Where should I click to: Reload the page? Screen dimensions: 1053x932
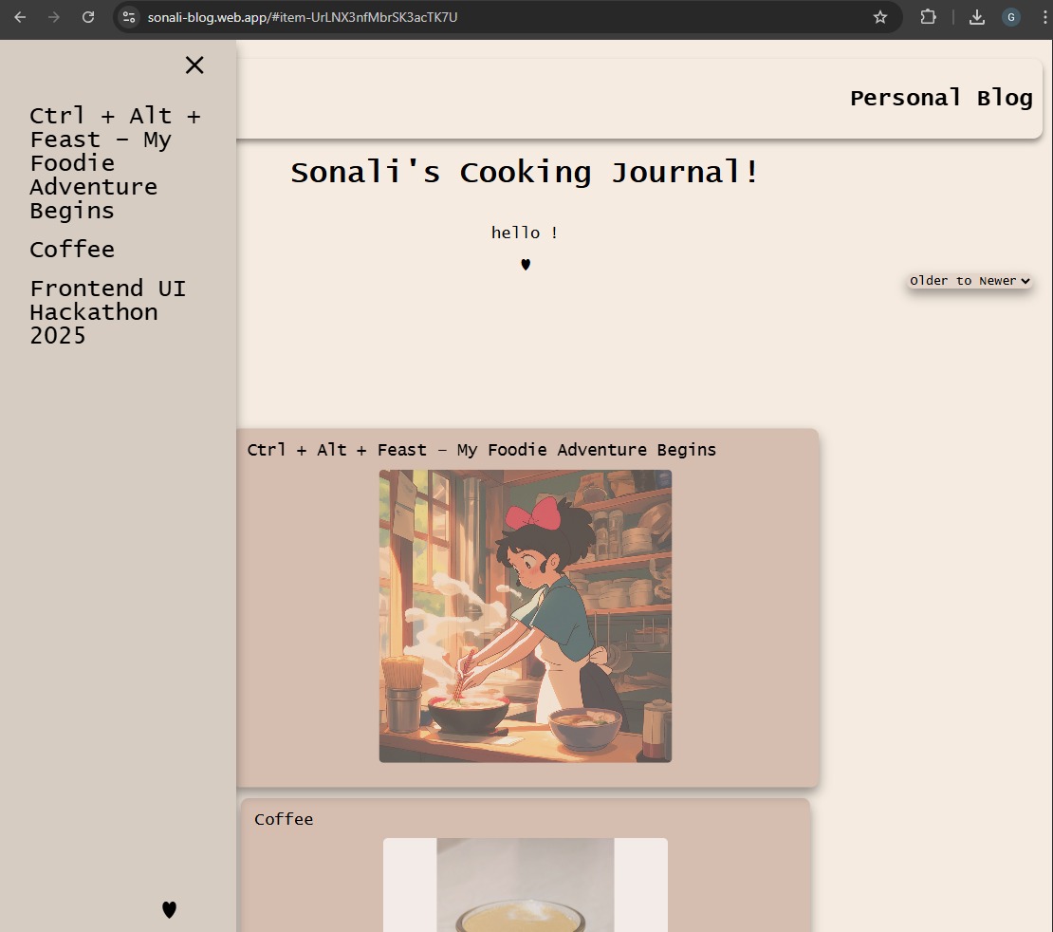pyautogui.click(x=88, y=17)
